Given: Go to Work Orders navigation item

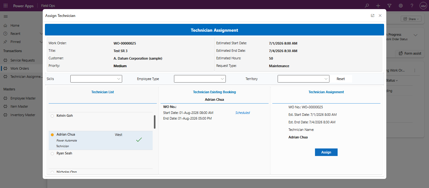Looking at the screenshot, I should coord(20,68).
